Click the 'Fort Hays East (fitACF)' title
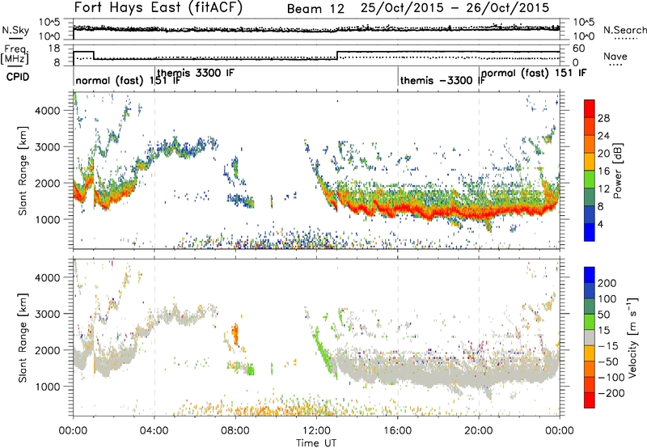The width and height of the screenshot is (647, 448). tap(158, 8)
